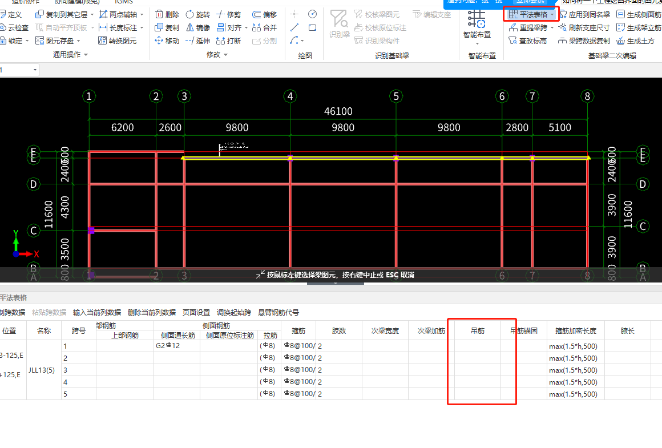The height and width of the screenshot is (448, 662).
Task: Select the G2⌀12 side reinforcement cell
Action: pos(177,346)
